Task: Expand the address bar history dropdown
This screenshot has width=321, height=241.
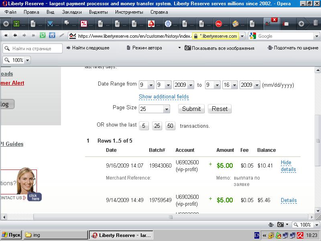Action: [x=242, y=36]
